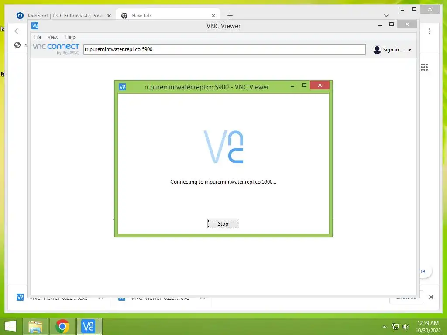Click the network tray icon
The width and height of the screenshot is (447, 335).
point(395,327)
